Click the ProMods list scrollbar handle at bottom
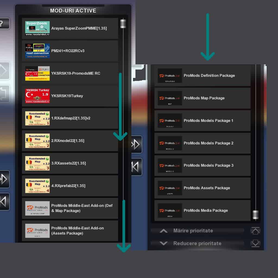This screenshot has width=278, height=278. tap(255, 215)
